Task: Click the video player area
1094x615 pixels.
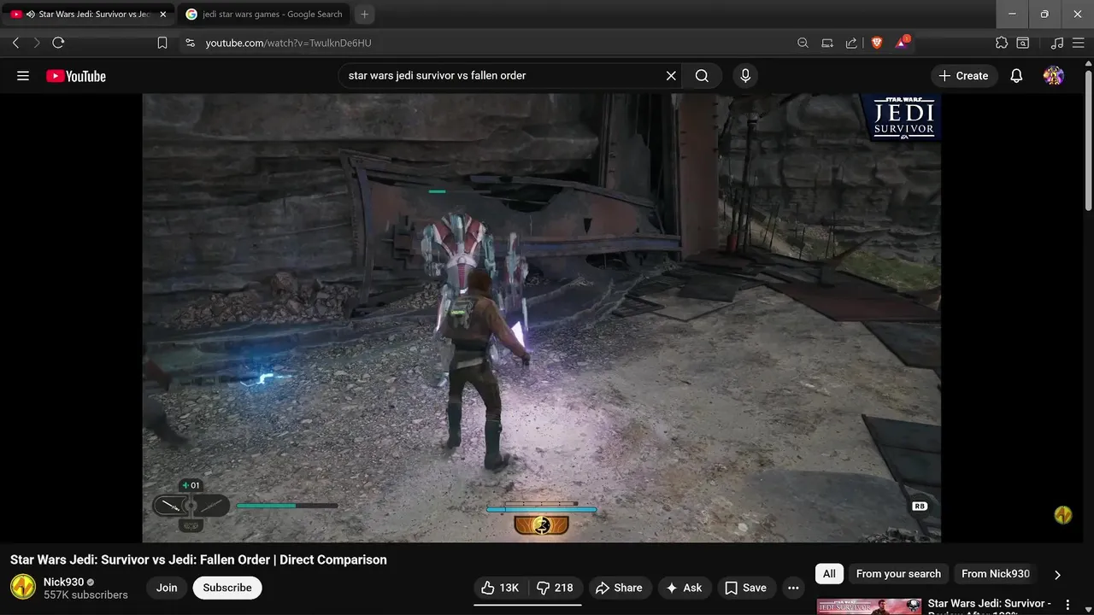Action: pyautogui.click(x=541, y=318)
